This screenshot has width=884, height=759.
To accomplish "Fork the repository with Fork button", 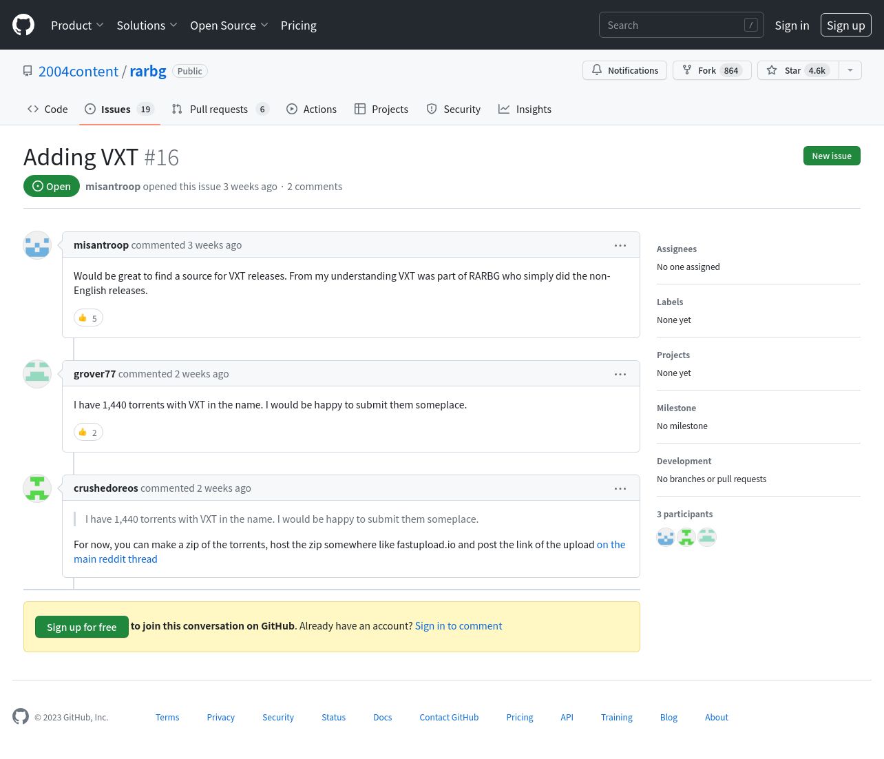I will tap(712, 70).
